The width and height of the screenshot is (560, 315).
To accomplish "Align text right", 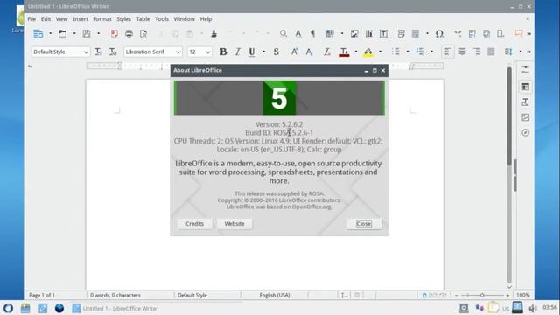I will (477, 52).
